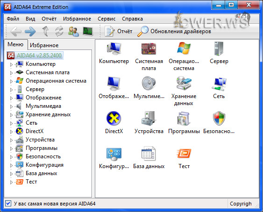Click the forward blue arrow toolbar button
Image resolution: width=263 pixels, height=212 pixels.
[x=30, y=31]
